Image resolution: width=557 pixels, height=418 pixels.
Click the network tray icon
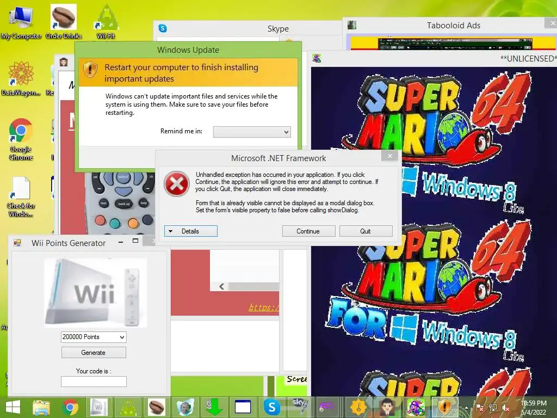(x=493, y=408)
